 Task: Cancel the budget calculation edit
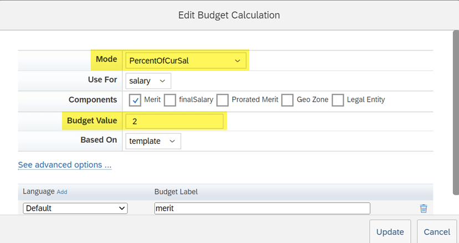[x=437, y=231]
